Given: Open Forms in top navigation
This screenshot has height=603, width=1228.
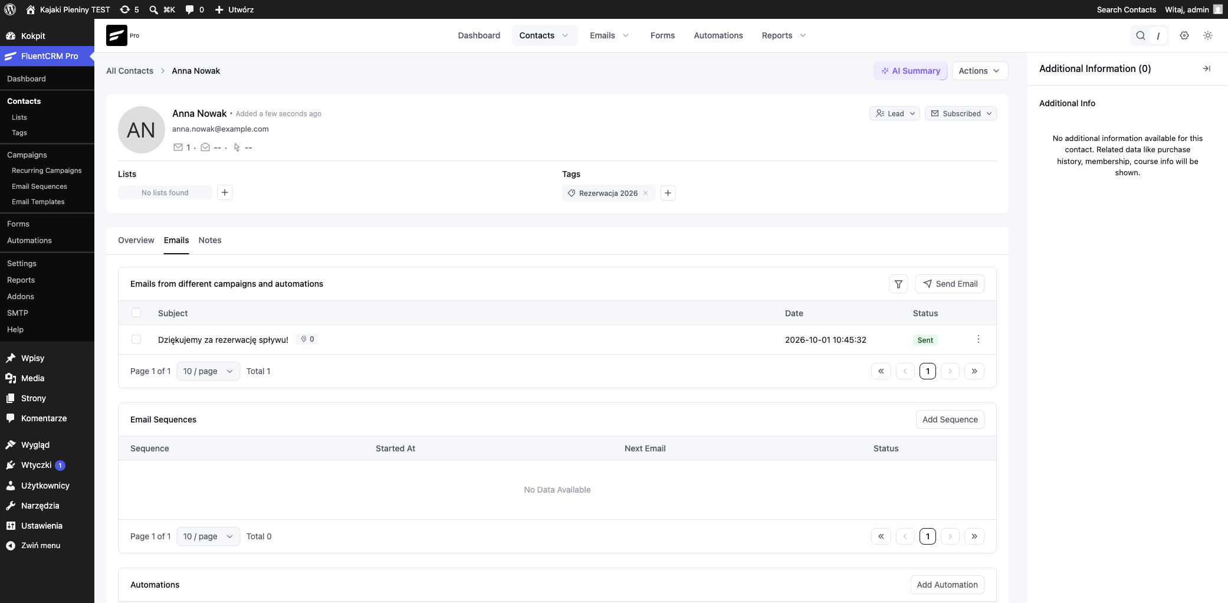Looking at the screenshot, I should [x=662, y=35].
